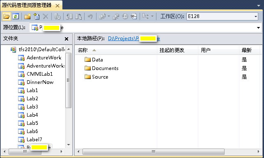Open the D:\Projects local path link

coord(134,38)
